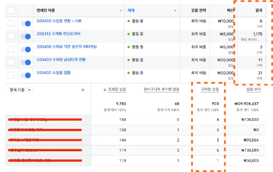The image size is (273, 172).
Task: Check the box for 200403 수제화 남성타겟 전환
Action: 11,62
